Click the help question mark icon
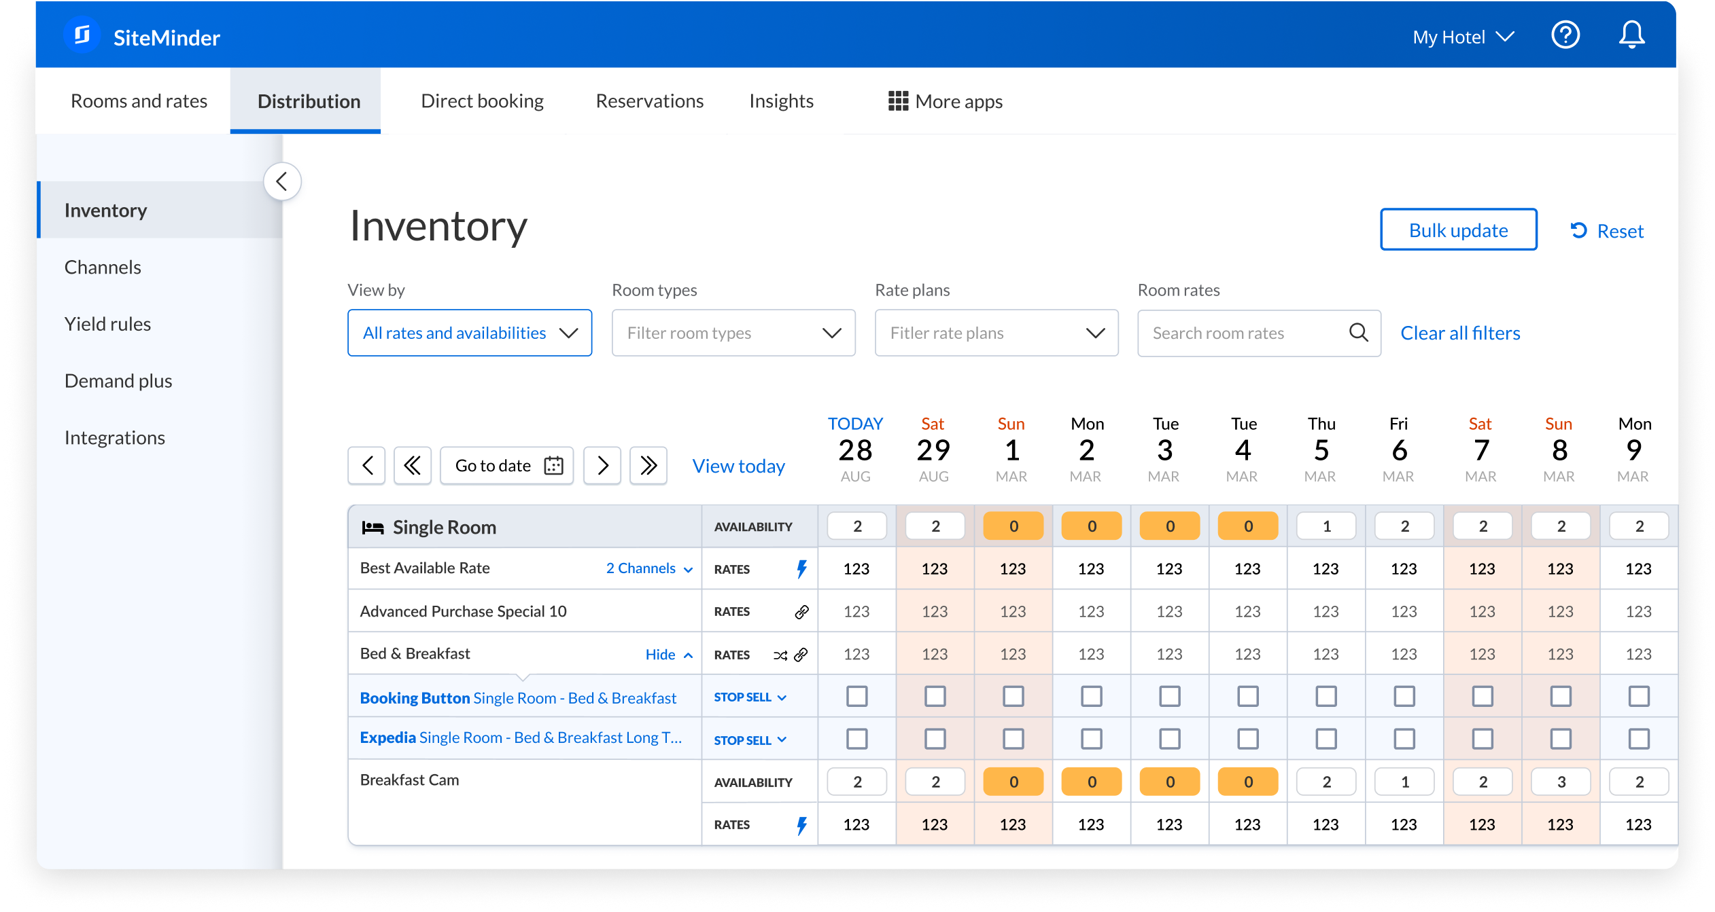This screenshot has height=912, width=1715. tap(1565, 35)
